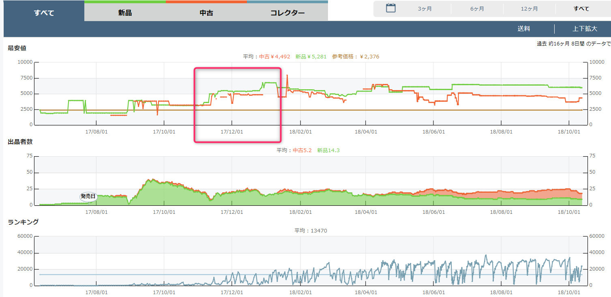This screenshot has width=611, height=297.
Task: Select the コレクター tab
Action: pos(287,13)
